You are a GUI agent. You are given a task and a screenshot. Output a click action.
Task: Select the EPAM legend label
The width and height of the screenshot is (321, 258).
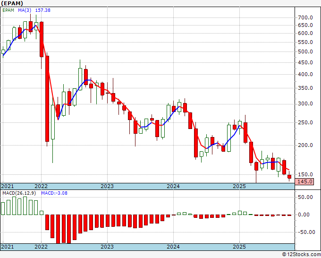8,10
